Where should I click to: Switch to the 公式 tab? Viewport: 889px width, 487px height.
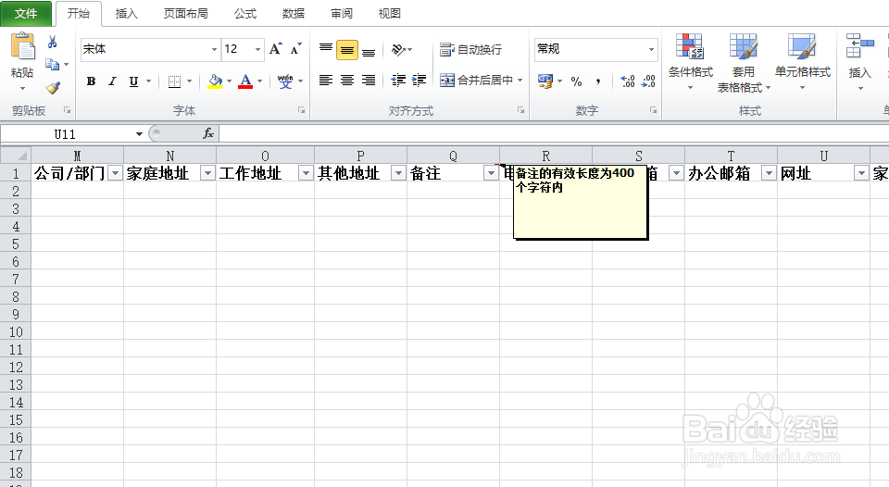tap(244, 14)
